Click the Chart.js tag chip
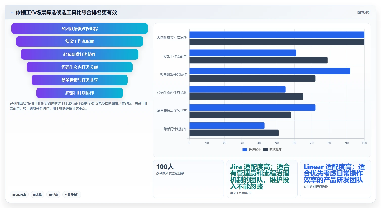This screenshot has width=381, height=208. [19, 195]
